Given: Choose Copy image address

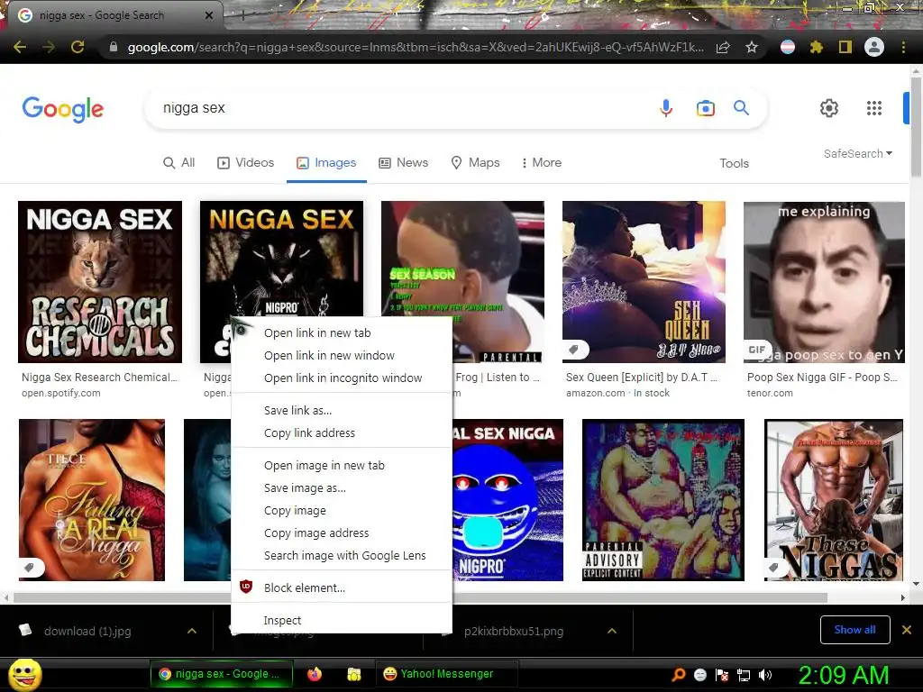Looking at the screenshot, I should pos(342,533).
